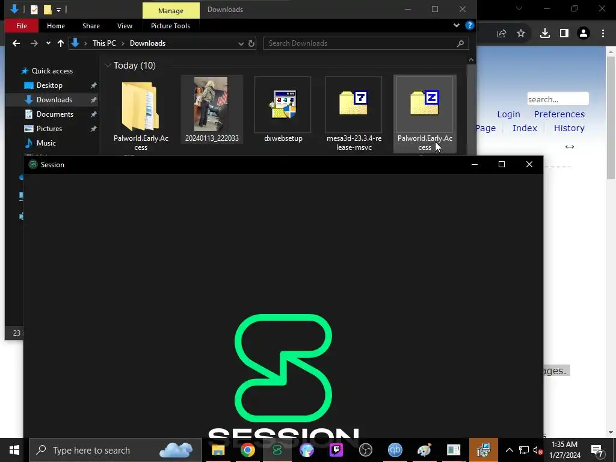Select the 20240113_222033 image thumbnail
616x462 pixels.
pos(211,109)
